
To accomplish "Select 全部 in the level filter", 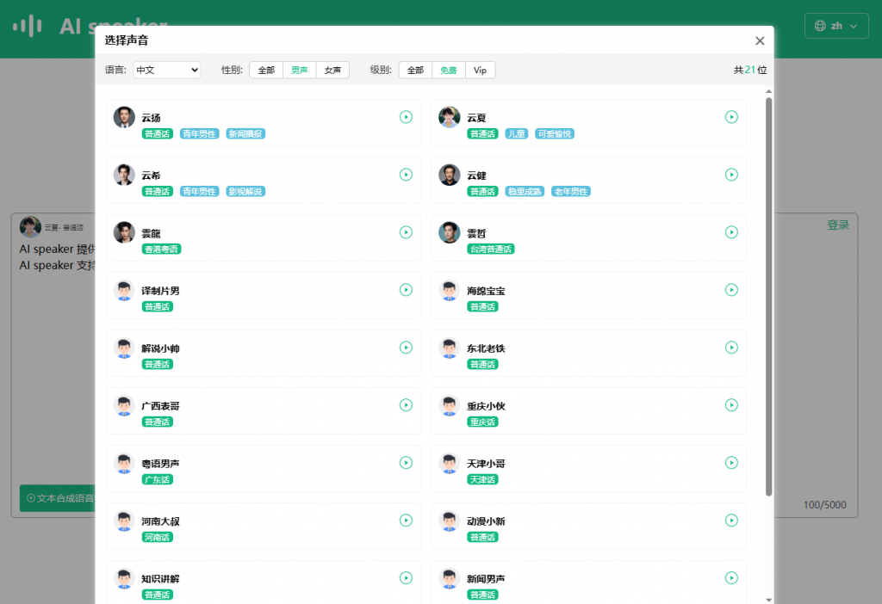I will pos(415,71).
